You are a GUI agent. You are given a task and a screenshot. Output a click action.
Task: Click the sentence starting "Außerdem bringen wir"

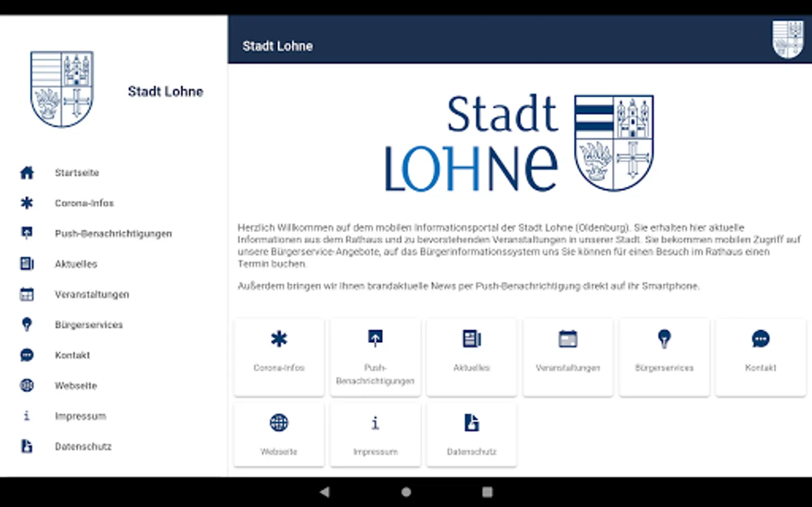coord(469,286)
